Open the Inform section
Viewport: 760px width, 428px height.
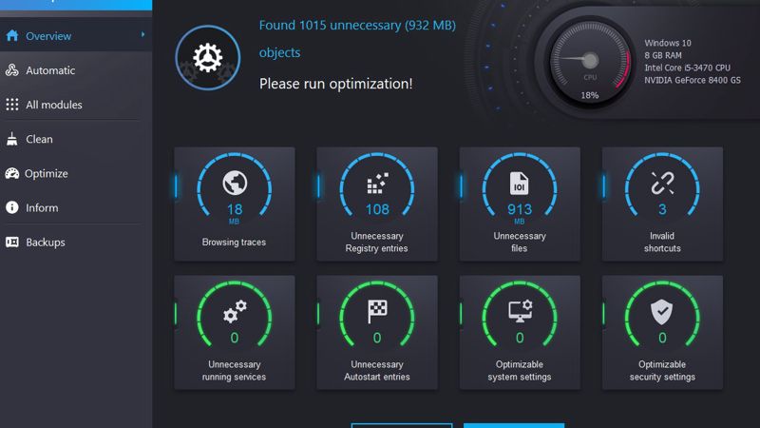(76, 207)
